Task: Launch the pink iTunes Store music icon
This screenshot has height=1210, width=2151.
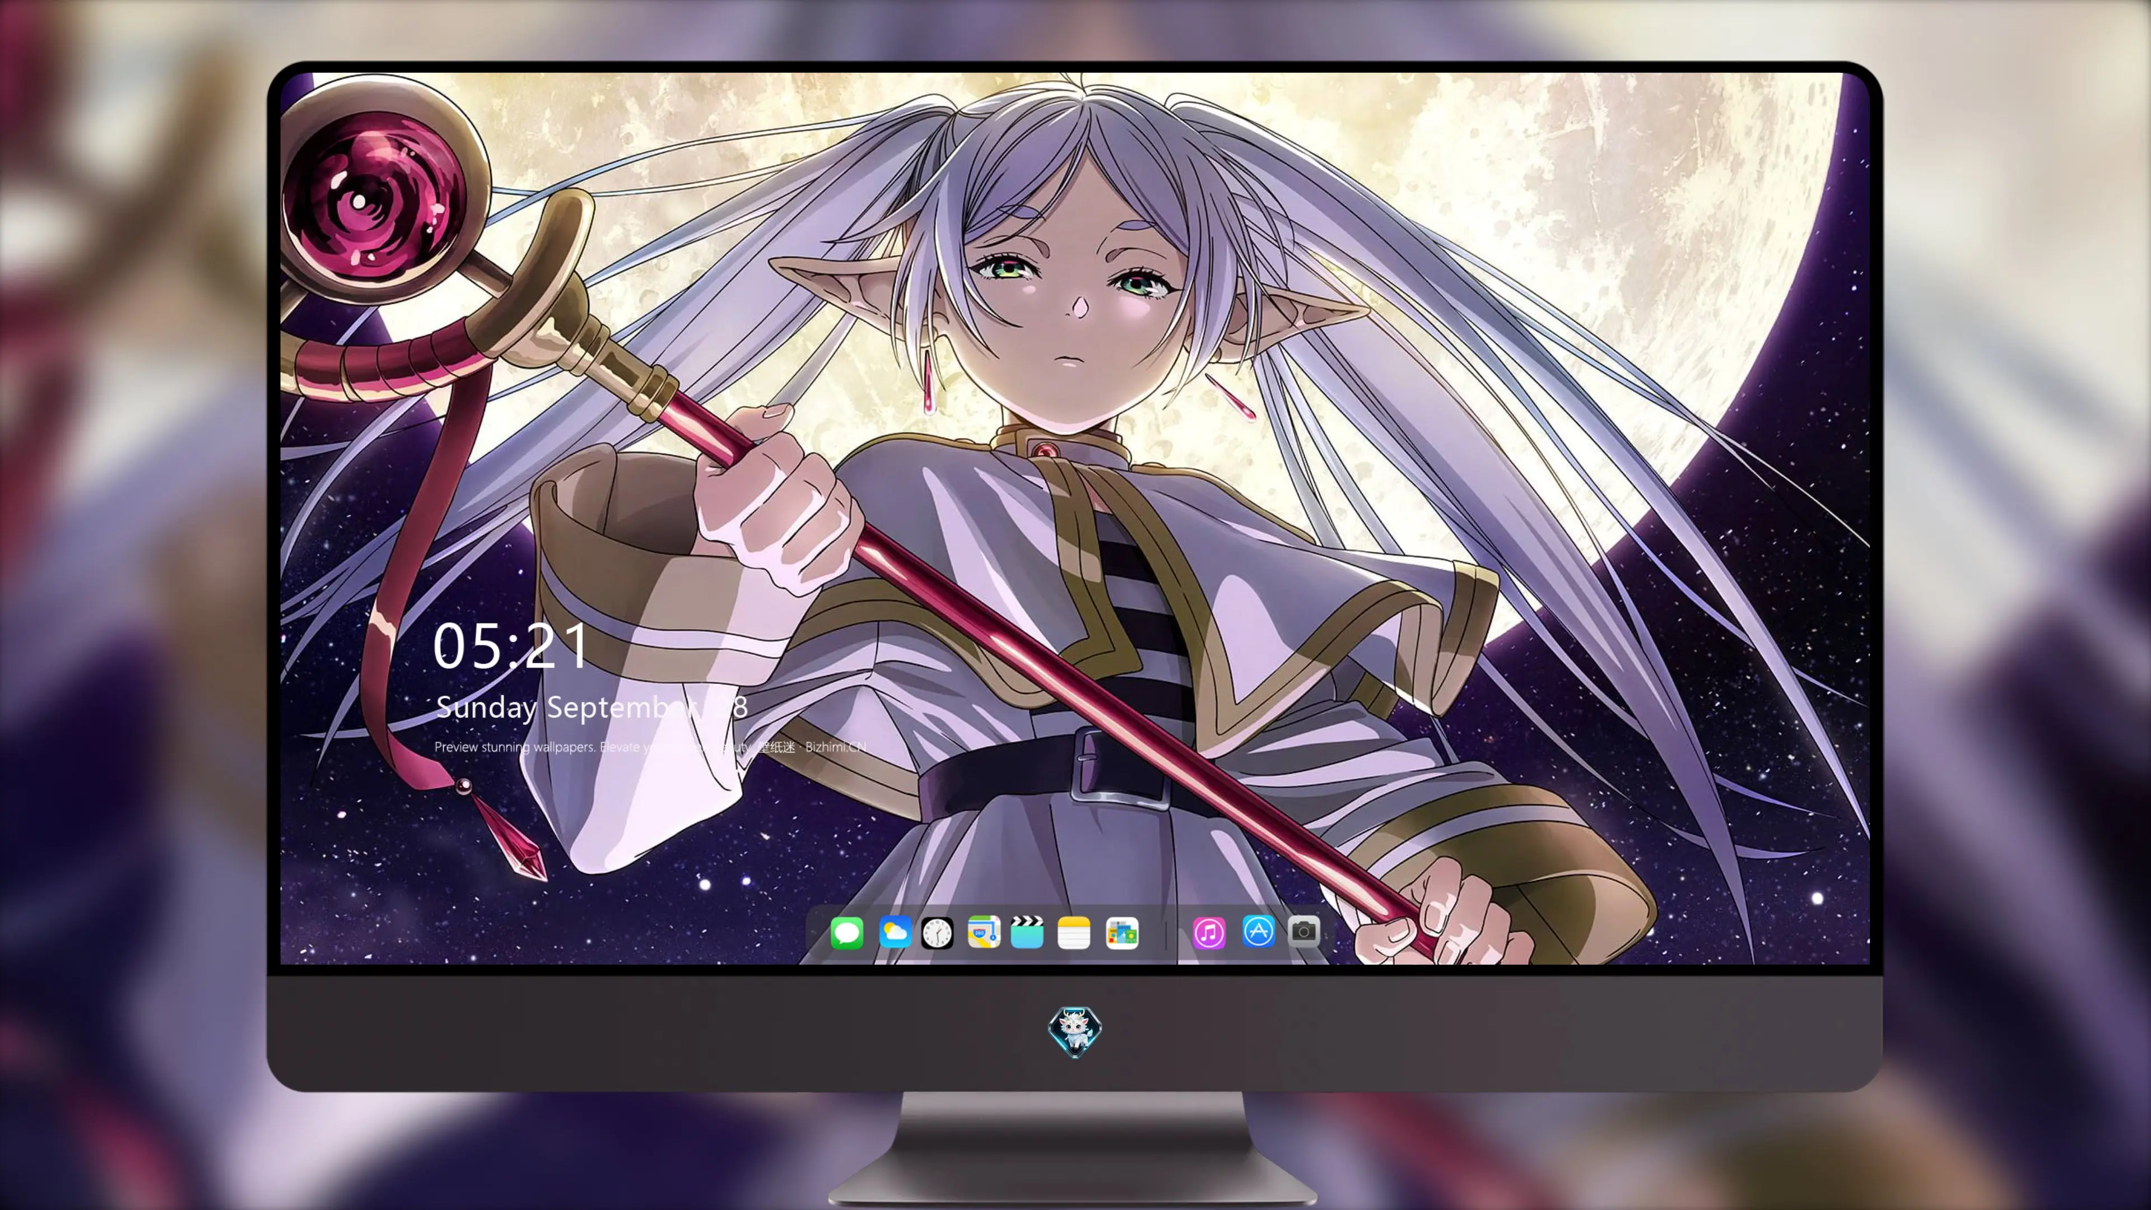Action: pyautogui.click(x=1209, y=932)
